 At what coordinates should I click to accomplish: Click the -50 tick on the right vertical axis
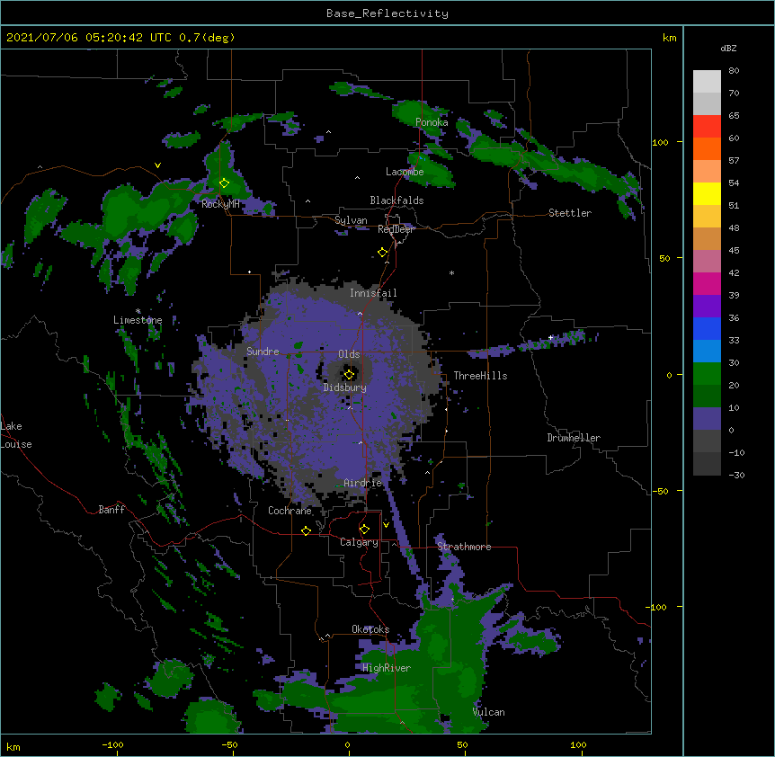(660, 491)
